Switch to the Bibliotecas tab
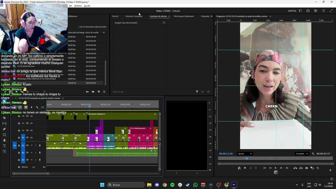The width and height of the screenshot is (336, 189). 73,16
